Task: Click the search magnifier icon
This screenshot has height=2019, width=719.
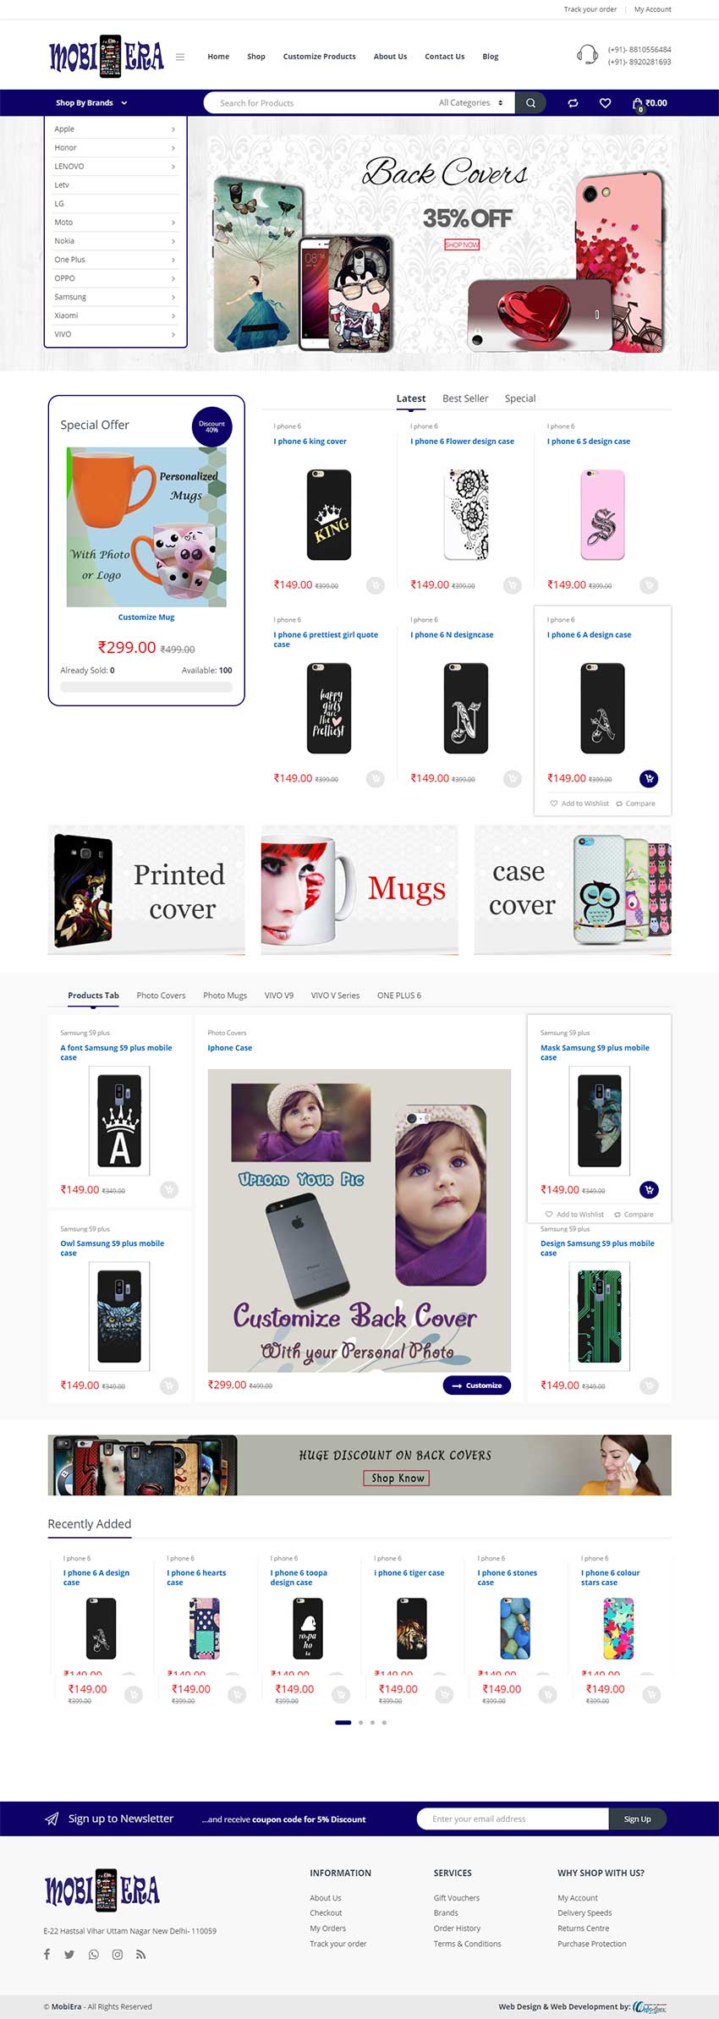Action: 530,103
